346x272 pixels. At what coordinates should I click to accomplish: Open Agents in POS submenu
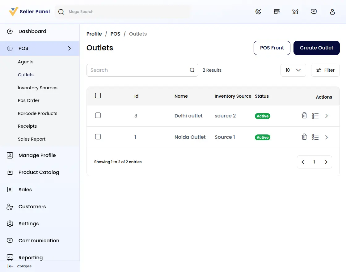click(26, 62)
